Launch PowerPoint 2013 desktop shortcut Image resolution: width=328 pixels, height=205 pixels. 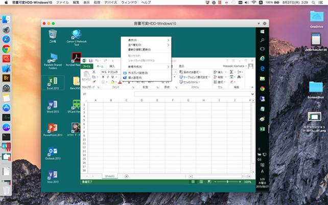pos(53,130)
